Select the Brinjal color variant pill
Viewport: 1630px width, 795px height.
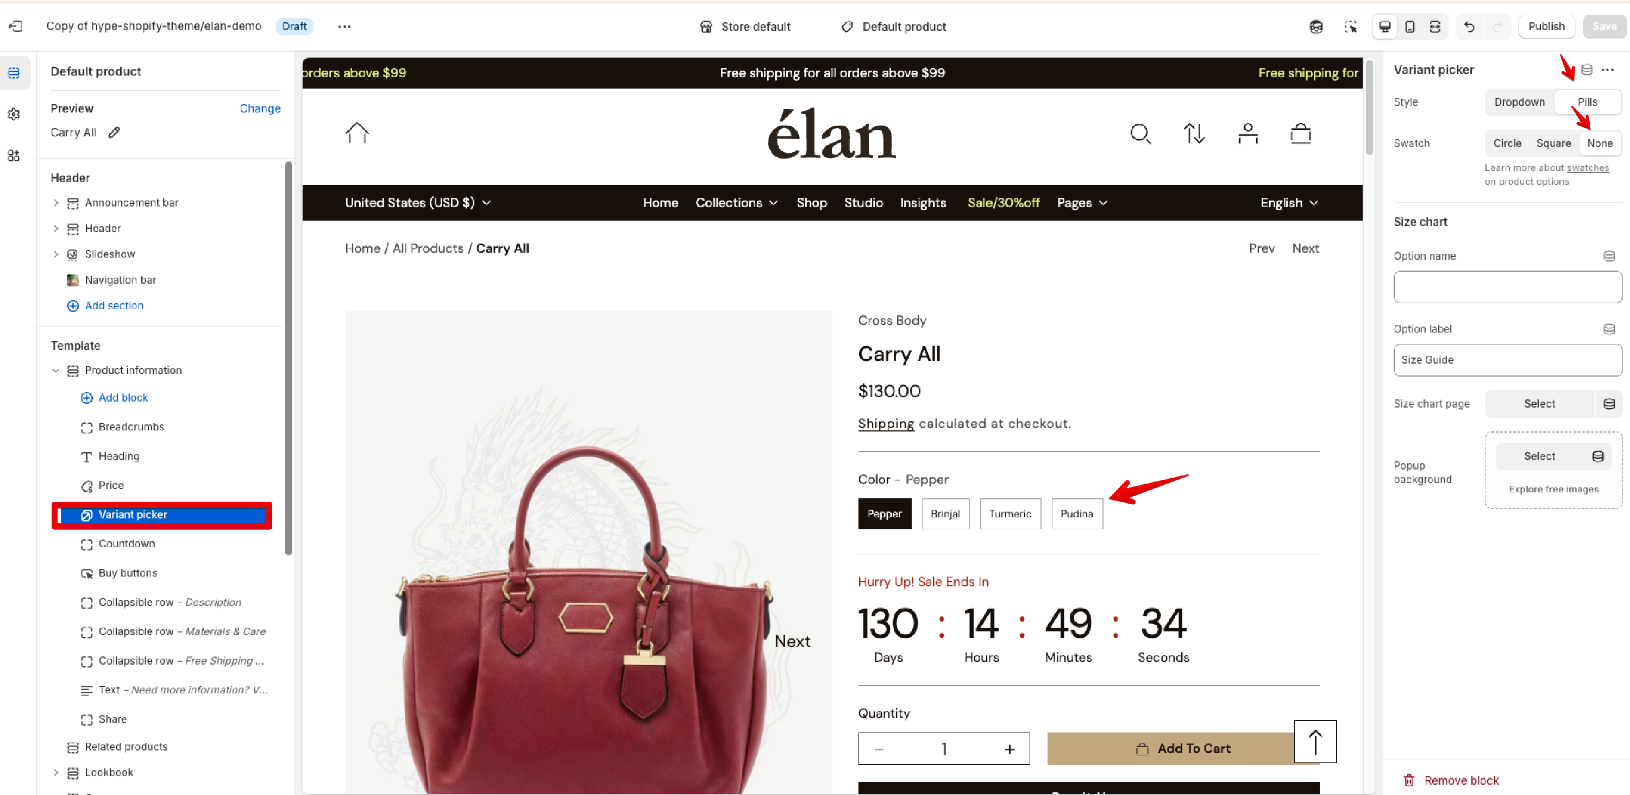[945, 514]
